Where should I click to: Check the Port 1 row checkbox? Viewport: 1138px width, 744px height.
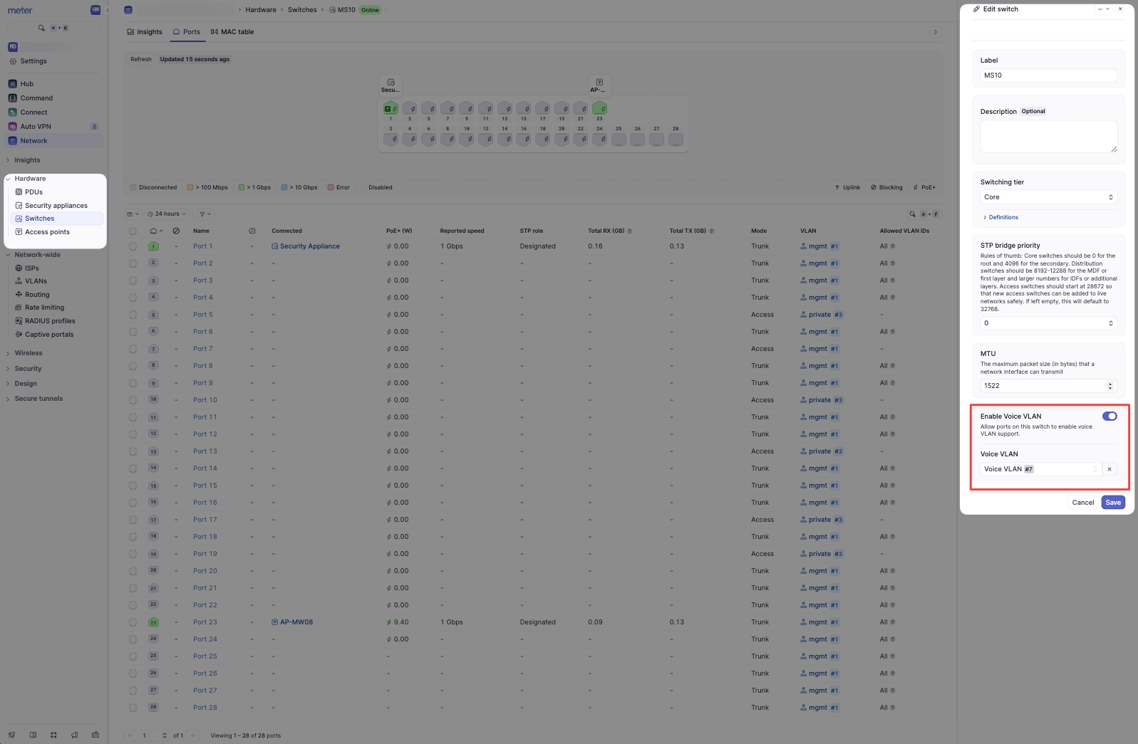(133, 246)
